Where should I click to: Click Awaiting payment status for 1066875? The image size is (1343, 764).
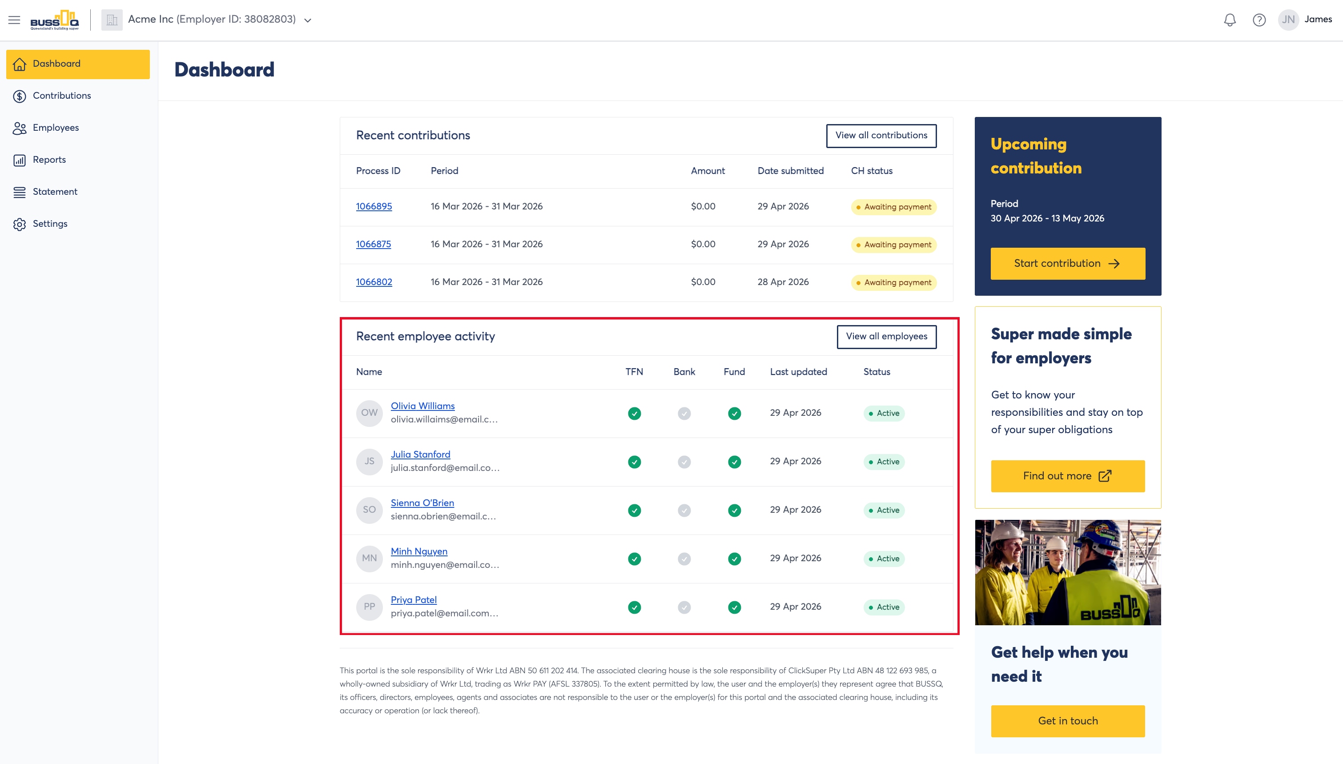click(x=893, y=245)
